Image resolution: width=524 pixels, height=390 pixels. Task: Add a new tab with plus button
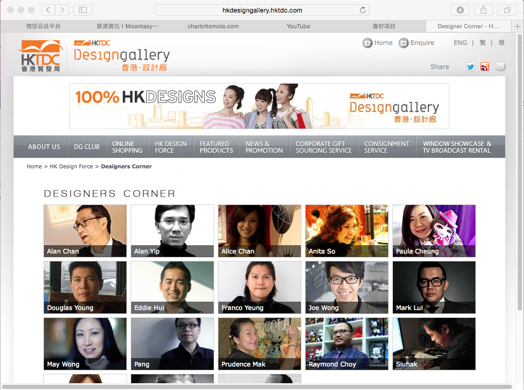point(517,27)
